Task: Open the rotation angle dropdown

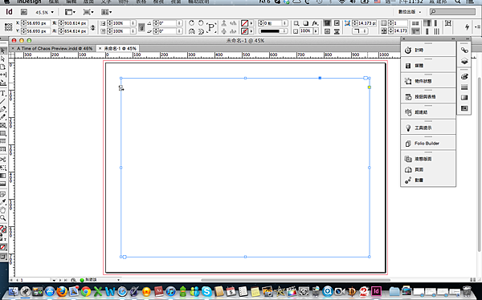Action: 179,23
